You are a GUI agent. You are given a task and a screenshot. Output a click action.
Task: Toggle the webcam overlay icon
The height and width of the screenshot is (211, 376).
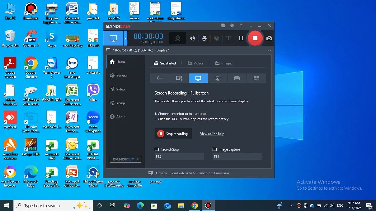(x=178, y=38)
